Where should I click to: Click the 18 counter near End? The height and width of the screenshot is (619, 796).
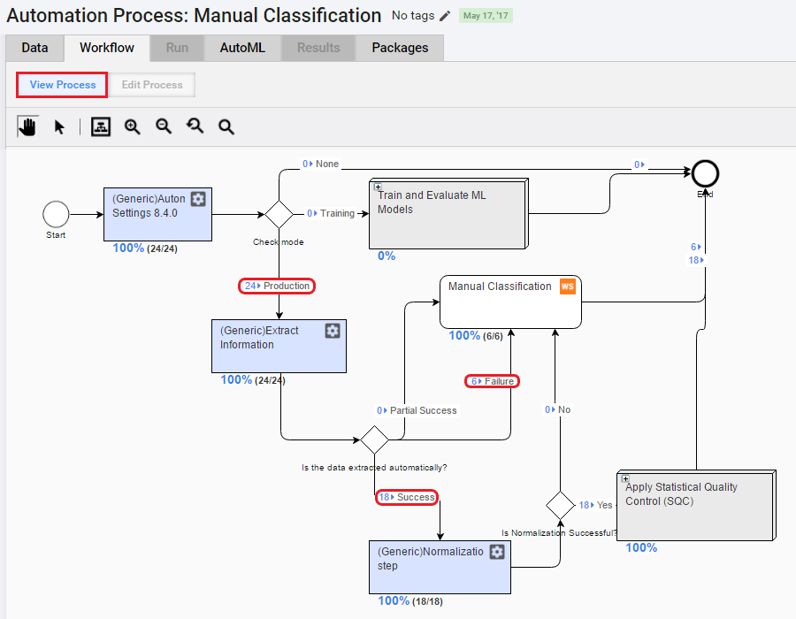(x=696, y=260)
